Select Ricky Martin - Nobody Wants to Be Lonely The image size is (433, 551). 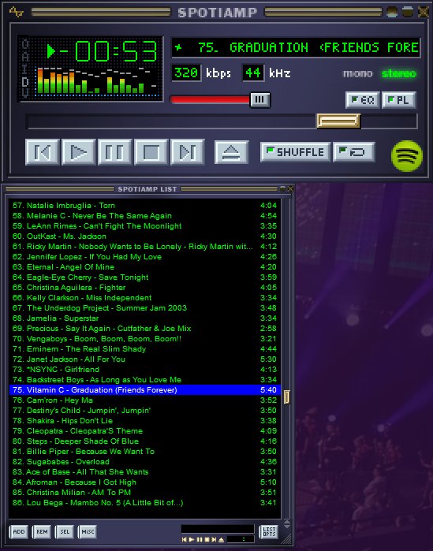pos(145,246)
